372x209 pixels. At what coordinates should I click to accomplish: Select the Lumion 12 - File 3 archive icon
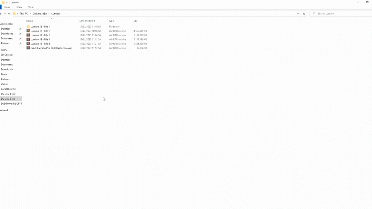(28, 39)
